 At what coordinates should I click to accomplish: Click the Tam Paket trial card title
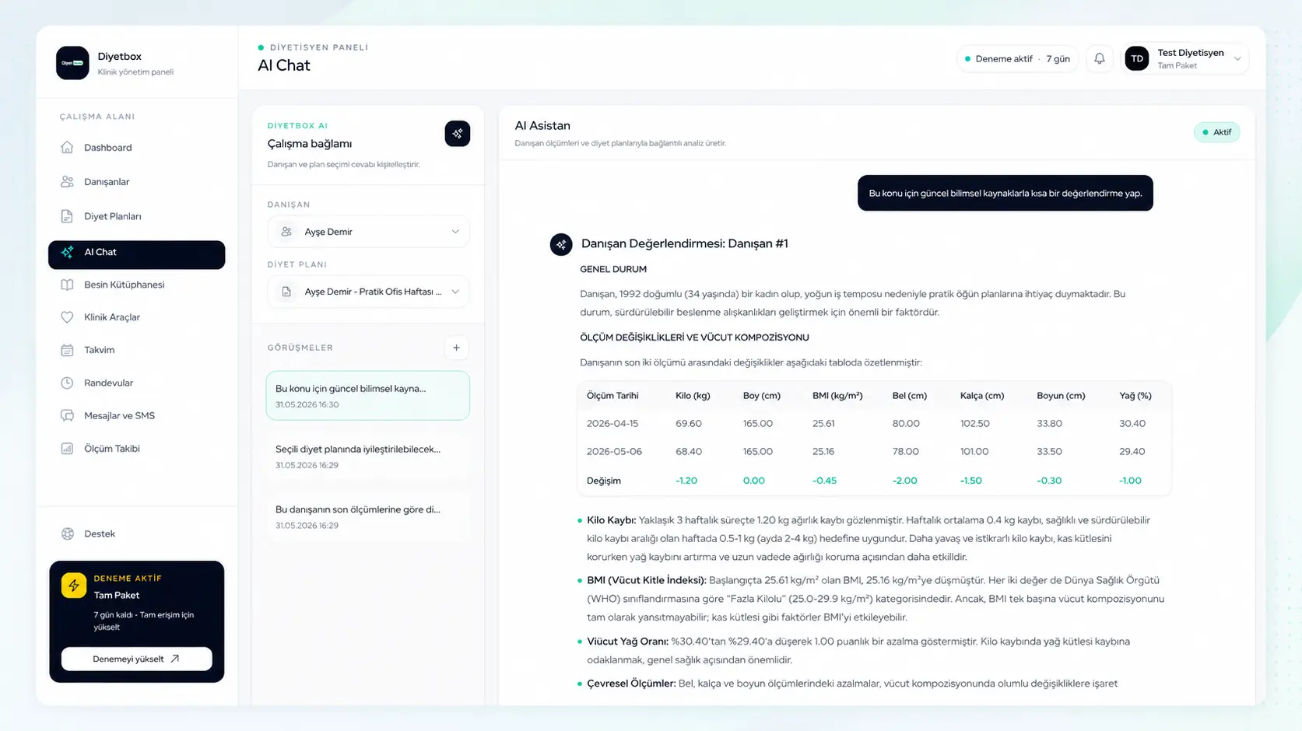[117, 595]
